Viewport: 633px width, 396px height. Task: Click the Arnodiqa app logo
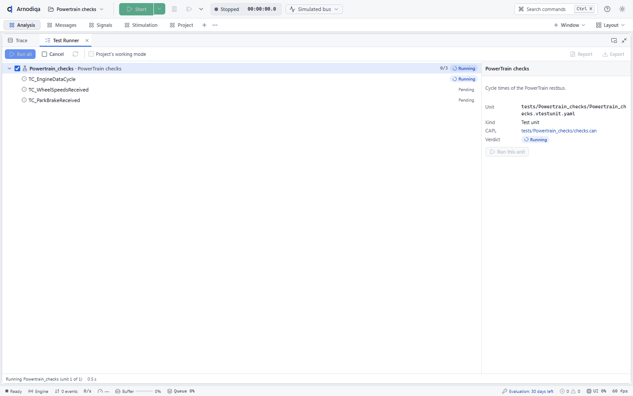[10, 9]
